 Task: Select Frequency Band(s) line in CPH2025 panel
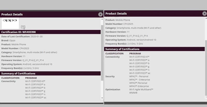[124, 43]
